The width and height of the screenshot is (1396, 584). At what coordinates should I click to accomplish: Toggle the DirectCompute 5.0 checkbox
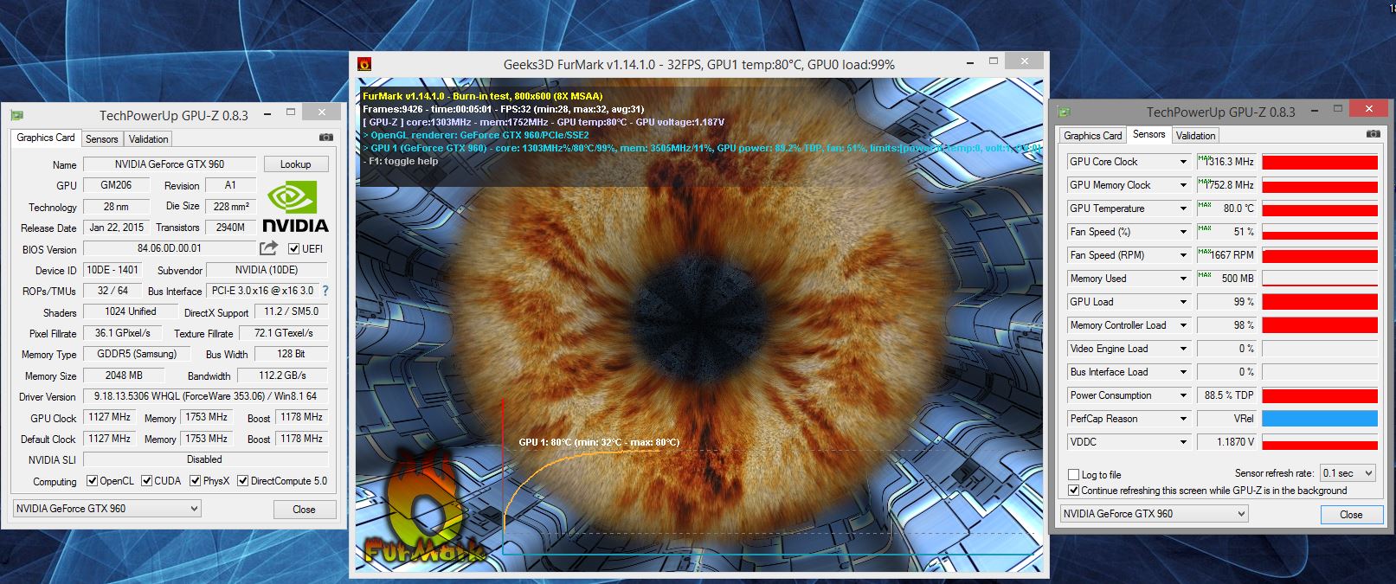[x=242, y=481]
